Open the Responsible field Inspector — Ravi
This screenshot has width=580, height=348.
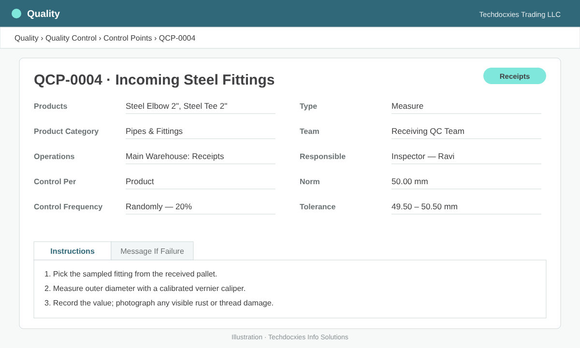pyautogui.click(x=466, y=157)
